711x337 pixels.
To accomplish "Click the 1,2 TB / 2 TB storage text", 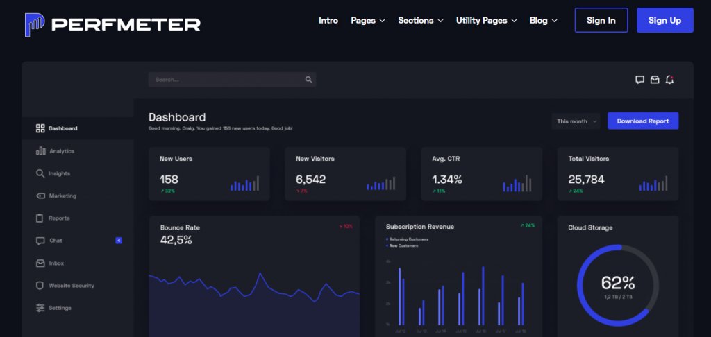I will 618,297.
